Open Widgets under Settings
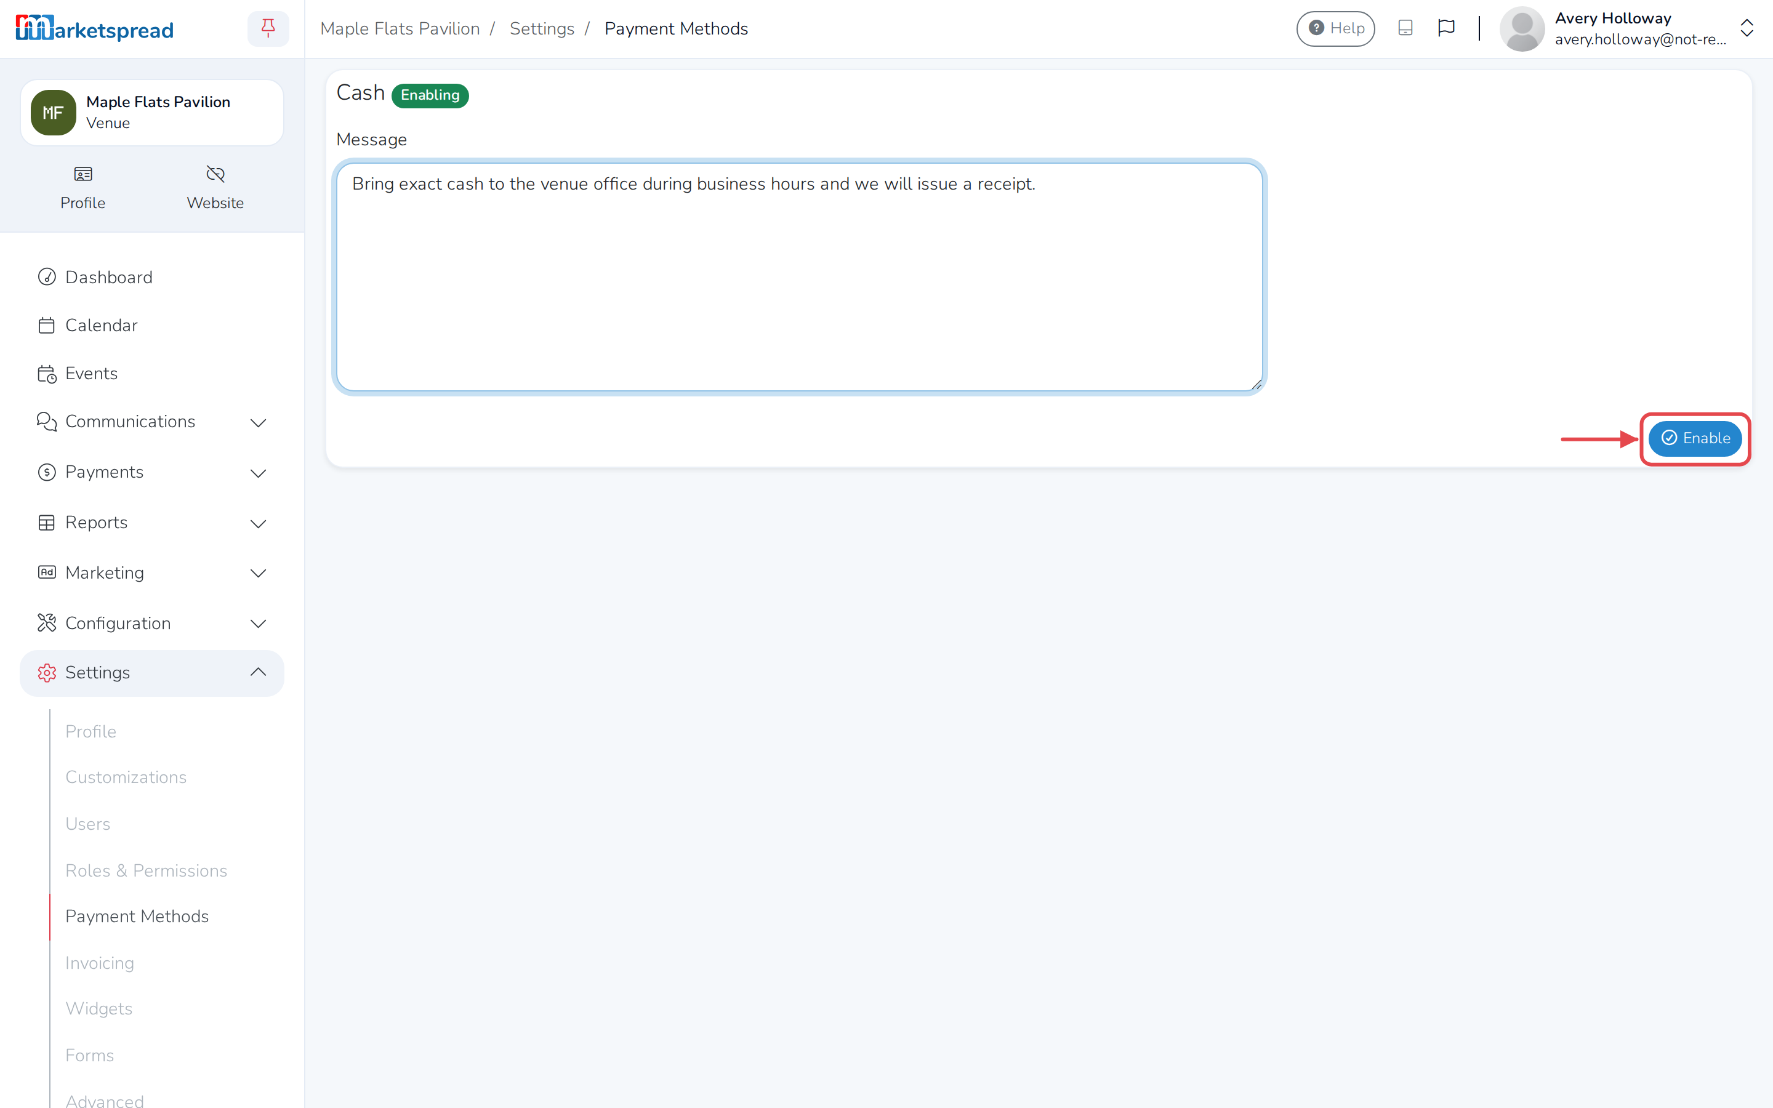 (x=99, y=1008)
